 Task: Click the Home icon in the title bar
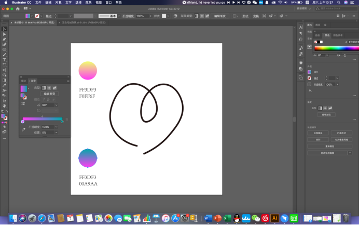tap(18, 9)
